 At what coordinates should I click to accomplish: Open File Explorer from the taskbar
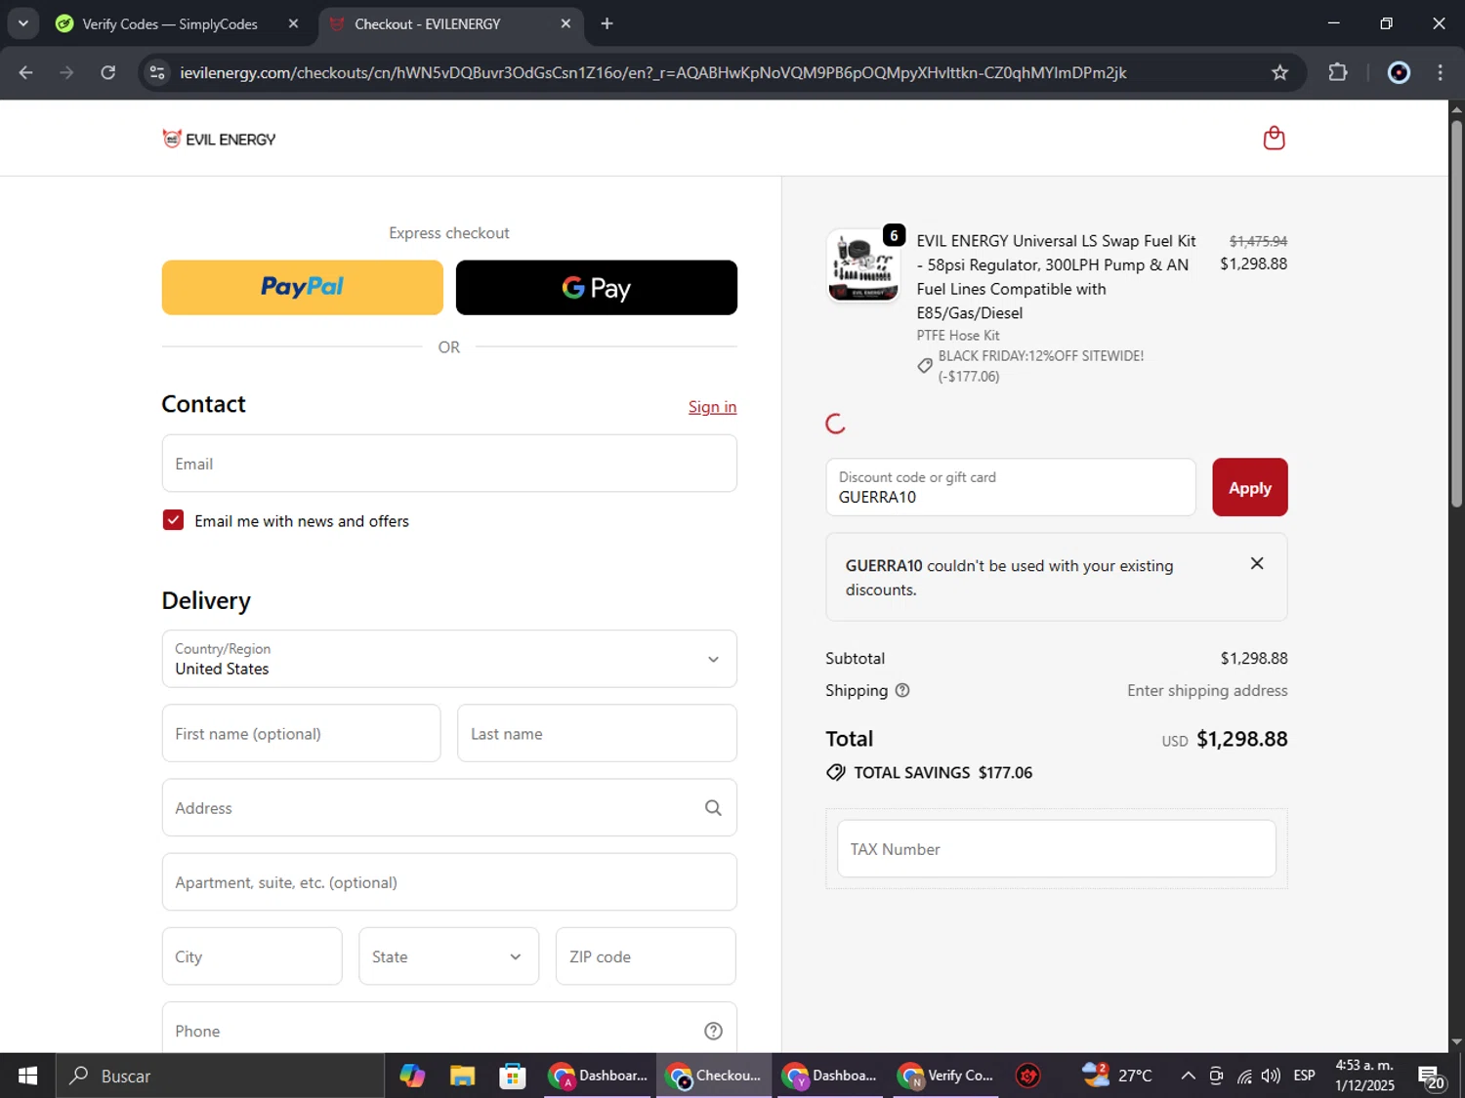pyautogui.click(x=462, y=1076)
